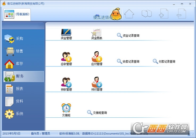Open the 资料 data section
This screenshot has width=196, height=138.
coord(14,101)
